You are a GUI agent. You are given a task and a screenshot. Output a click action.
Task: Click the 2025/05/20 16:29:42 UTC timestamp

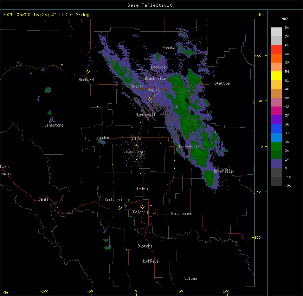click(35, 15)
